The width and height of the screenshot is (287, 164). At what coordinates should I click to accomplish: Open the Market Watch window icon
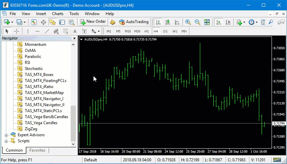point(34,22)
